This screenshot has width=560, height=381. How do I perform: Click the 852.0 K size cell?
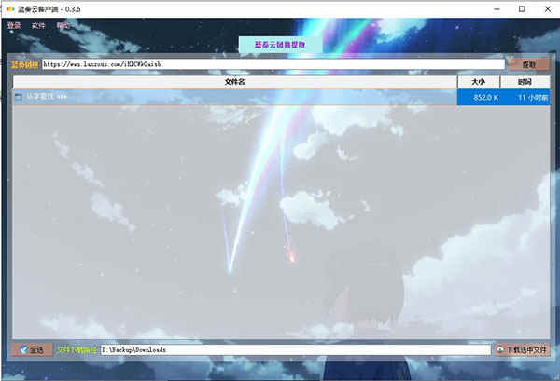tap(479, 97)
